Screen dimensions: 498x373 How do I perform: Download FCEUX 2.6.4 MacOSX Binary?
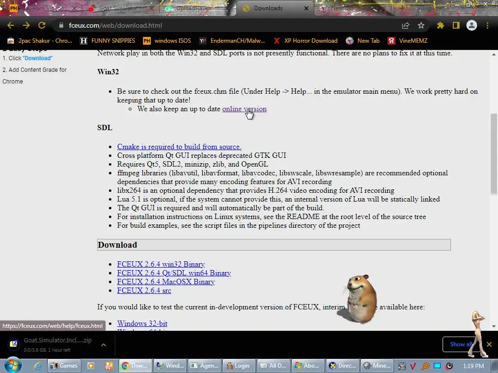pos(166,282)
